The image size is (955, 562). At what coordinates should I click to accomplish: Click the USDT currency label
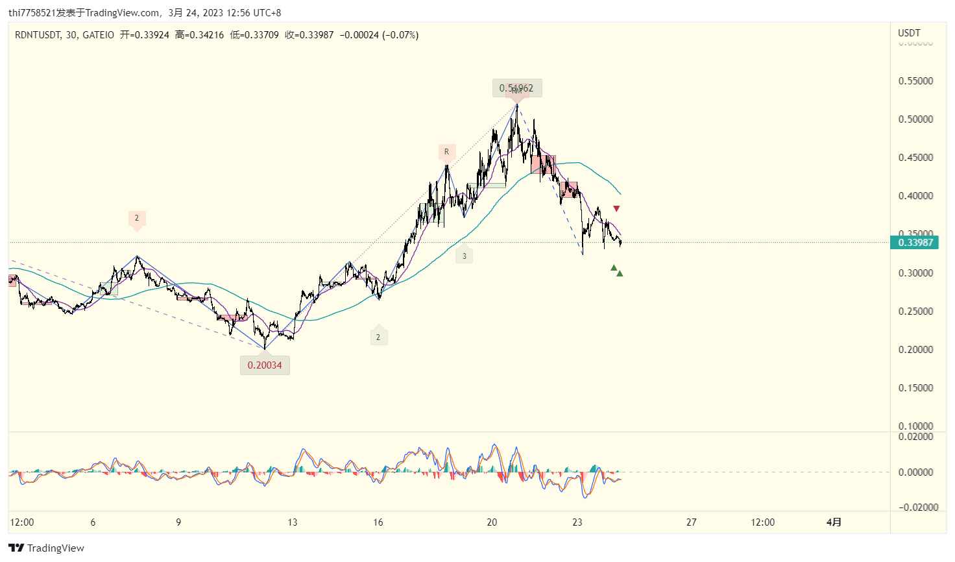909,32
